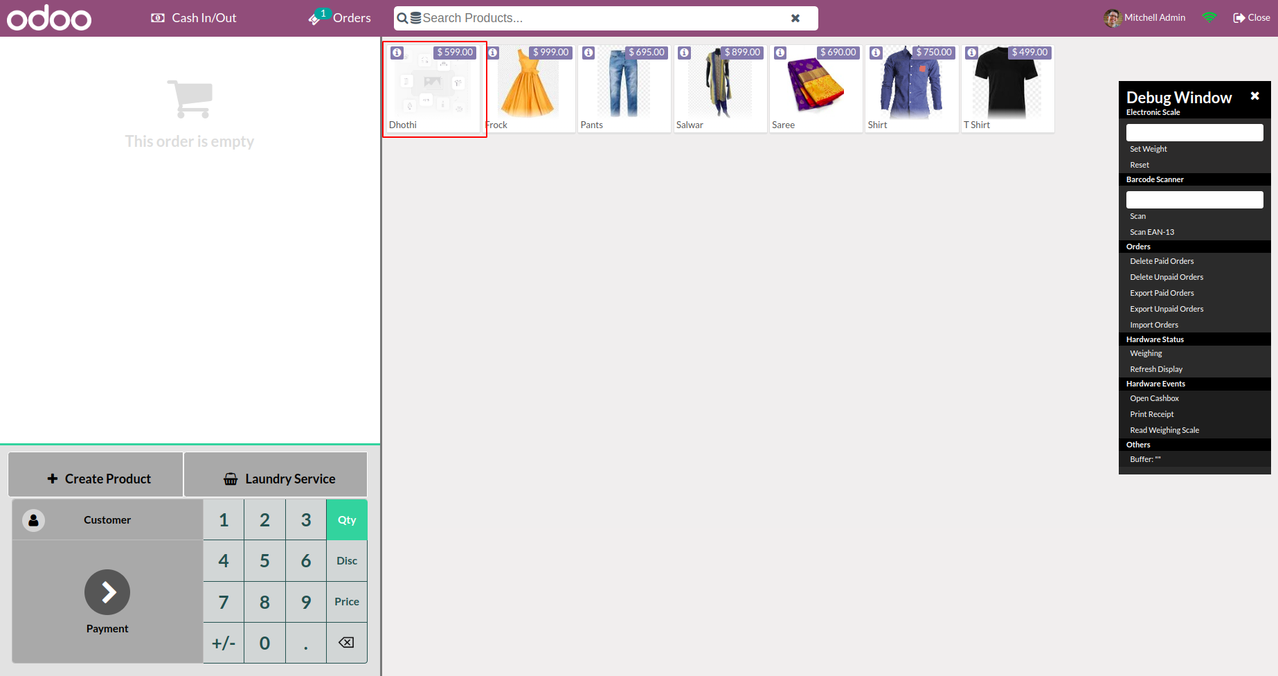Toggle Qty numpad mode

click(347, 519)
